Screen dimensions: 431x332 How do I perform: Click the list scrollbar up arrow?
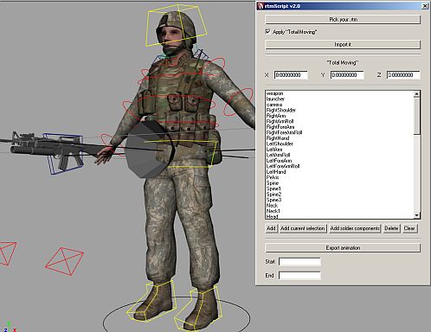click(416, 94)
